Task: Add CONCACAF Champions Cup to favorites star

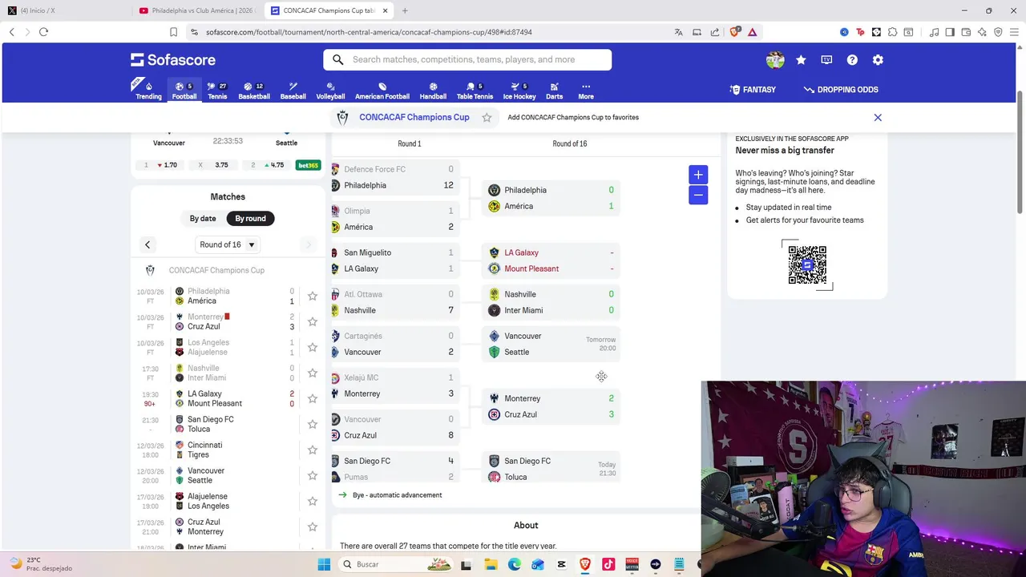Action: 487,118
